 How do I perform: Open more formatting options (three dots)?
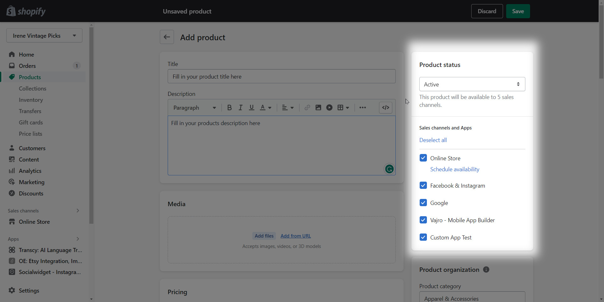(x=362, y=108)
